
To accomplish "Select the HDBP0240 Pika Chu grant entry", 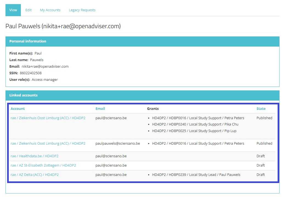I will coord(195,124).
